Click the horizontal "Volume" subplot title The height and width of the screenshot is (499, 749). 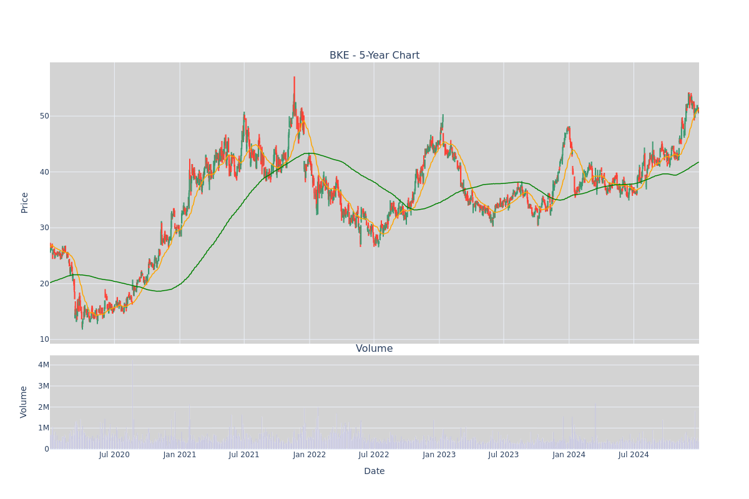click(x=374, y=349)
